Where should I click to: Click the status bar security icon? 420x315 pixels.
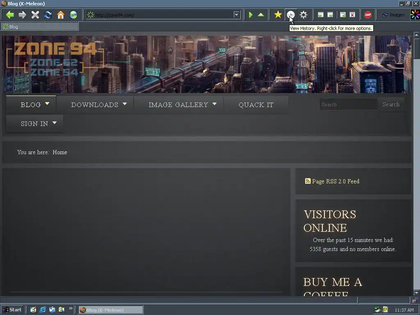(x=415, y=300)
